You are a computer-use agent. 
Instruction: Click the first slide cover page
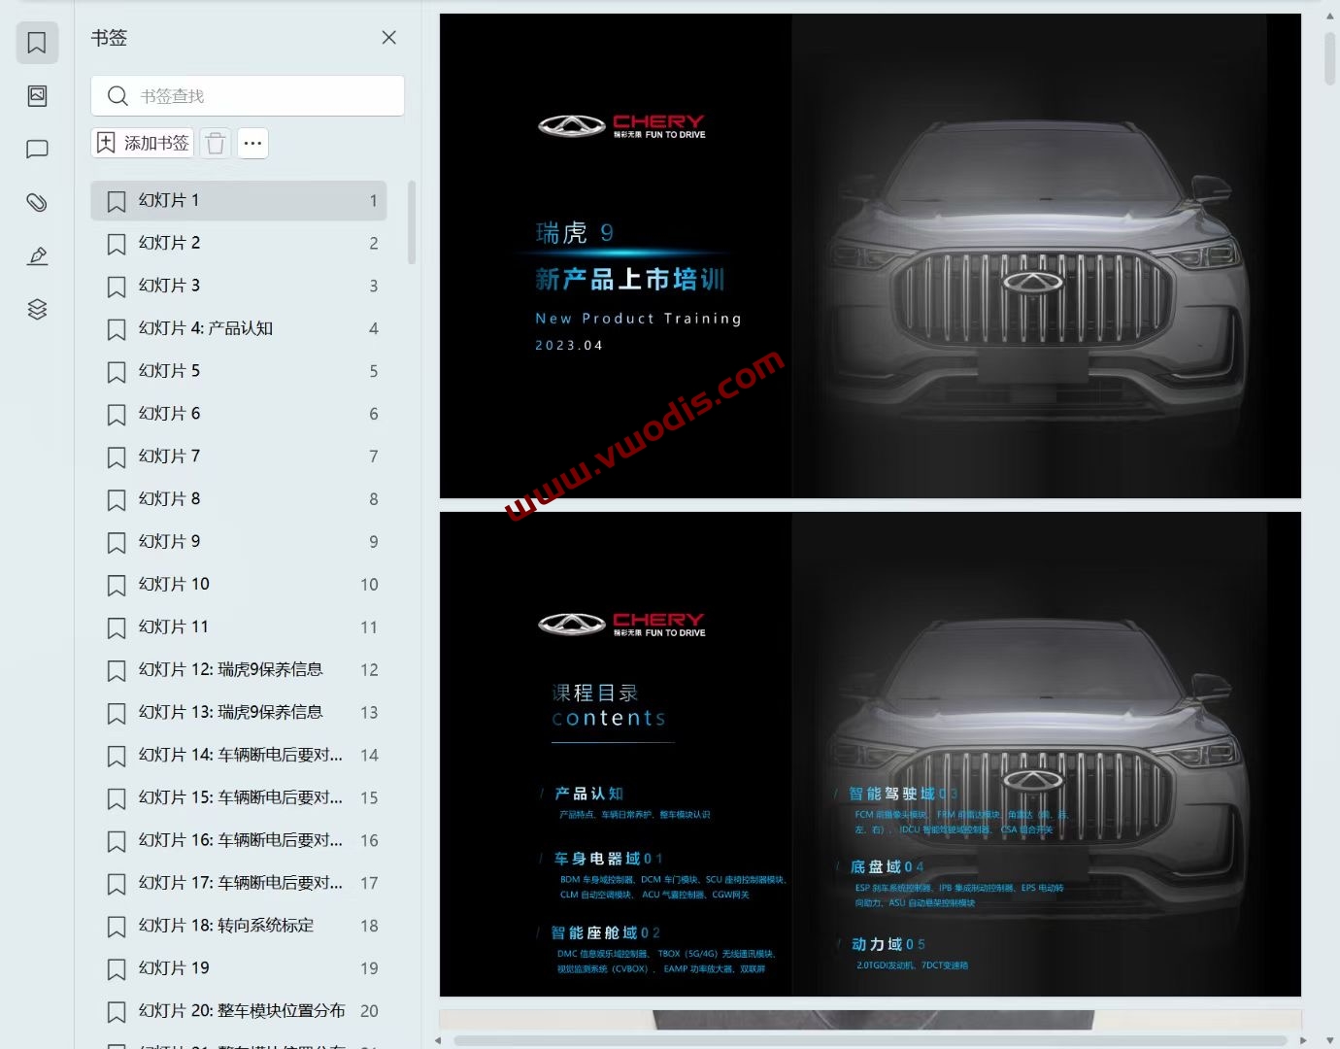870,255
